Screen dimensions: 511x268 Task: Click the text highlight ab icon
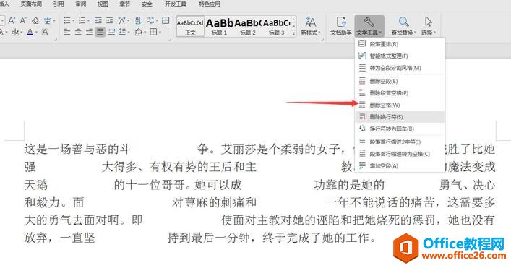tap(14, 32)
